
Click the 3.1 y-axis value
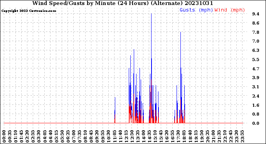(x=256, y=87)
